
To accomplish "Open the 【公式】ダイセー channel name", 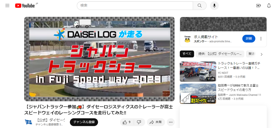I will click(x=50, y=120).
